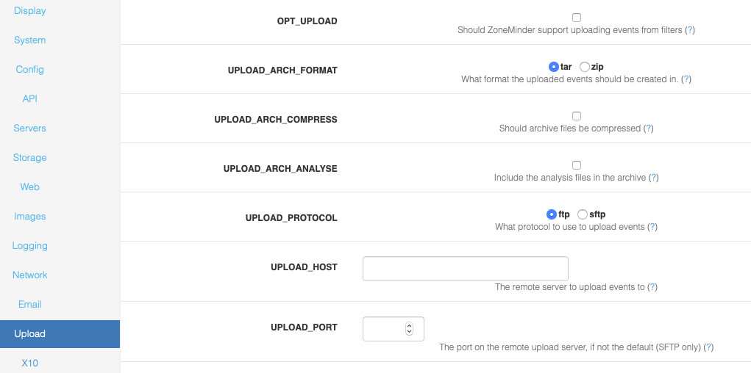Choose the sftp upload protocol

(x=582, y=214)
